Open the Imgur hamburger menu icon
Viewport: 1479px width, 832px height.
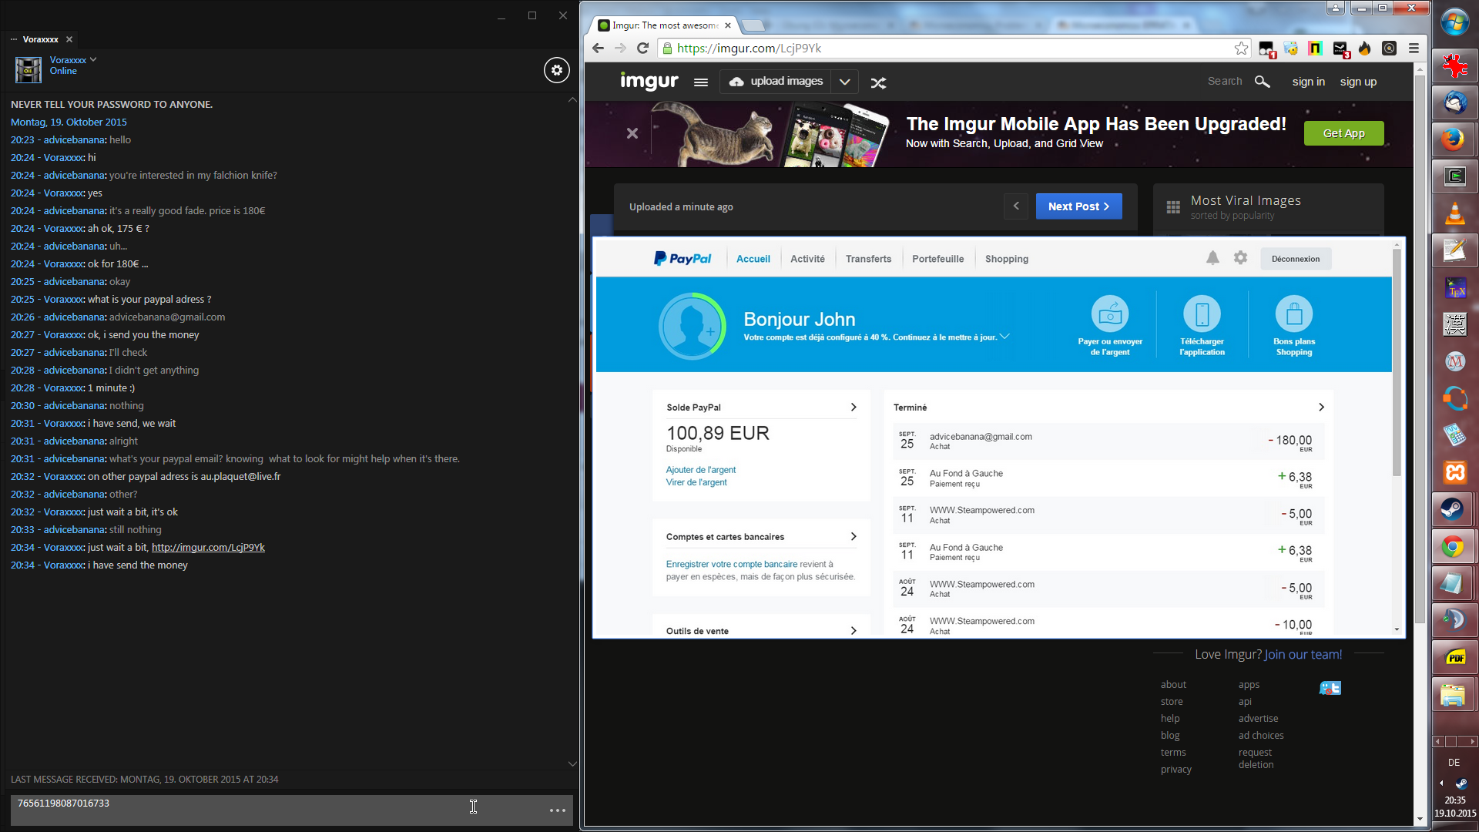tap(700, 82)
